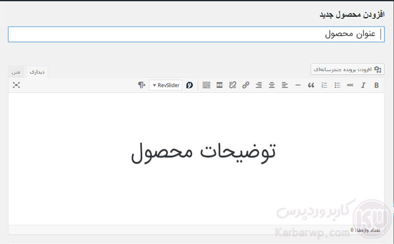This screenshot has width=394, height=244.
Task: Apply italic formatting to text
Action: 363,85
